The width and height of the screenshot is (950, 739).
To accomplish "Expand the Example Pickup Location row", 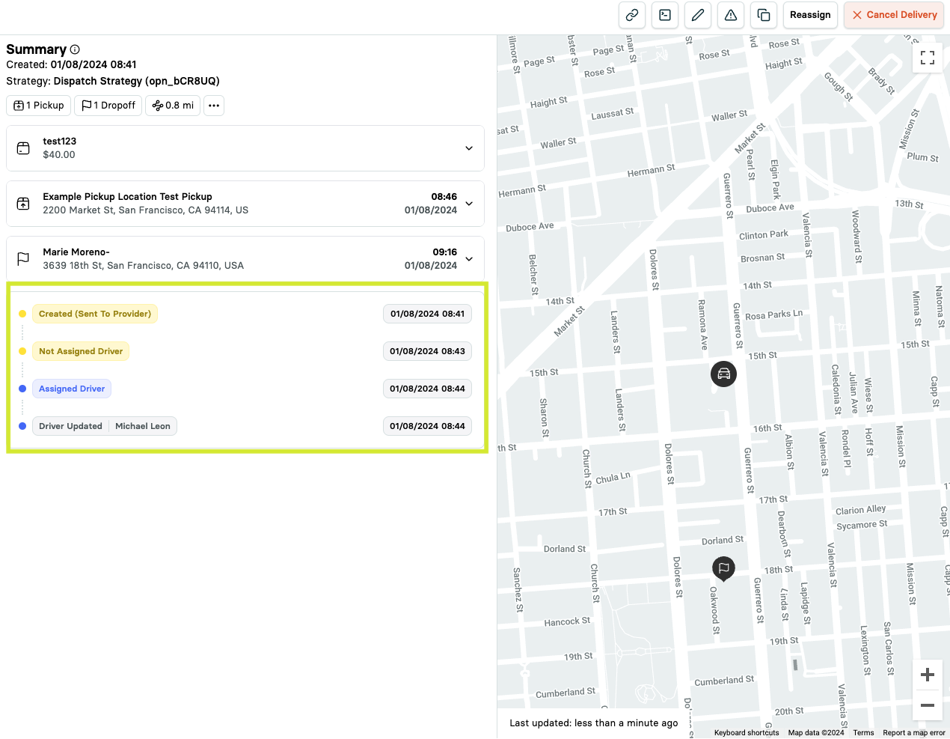I will (x=469, y=204).
